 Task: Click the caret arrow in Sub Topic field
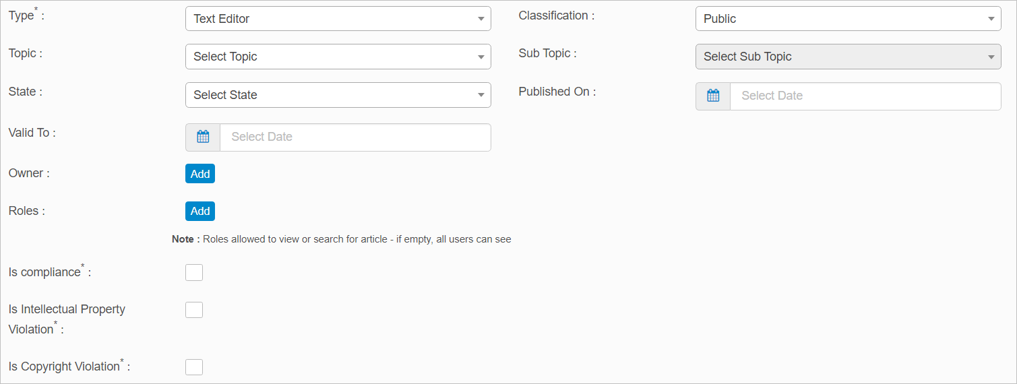(991, 57)
